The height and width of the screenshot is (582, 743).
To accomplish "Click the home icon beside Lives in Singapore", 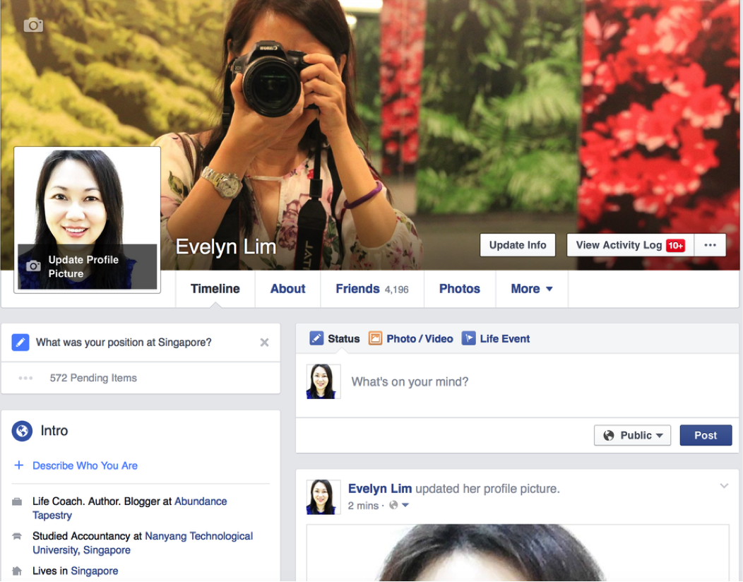I will point(17,571).
